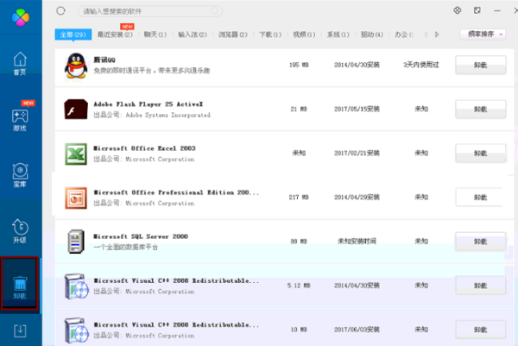
Task: Uninstall Microsoft Office Professional Edition
Action: (480, 198)
